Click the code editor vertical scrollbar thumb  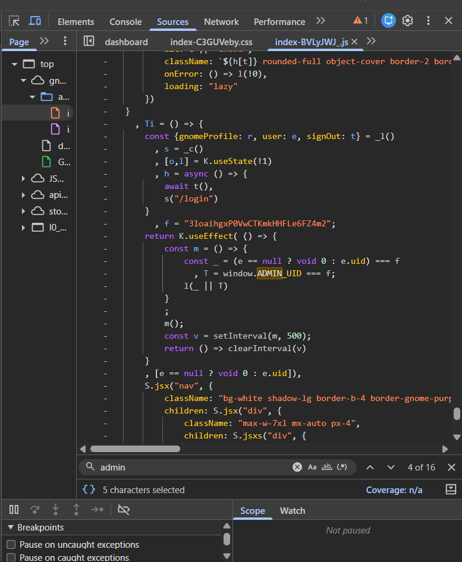[457, 413]
